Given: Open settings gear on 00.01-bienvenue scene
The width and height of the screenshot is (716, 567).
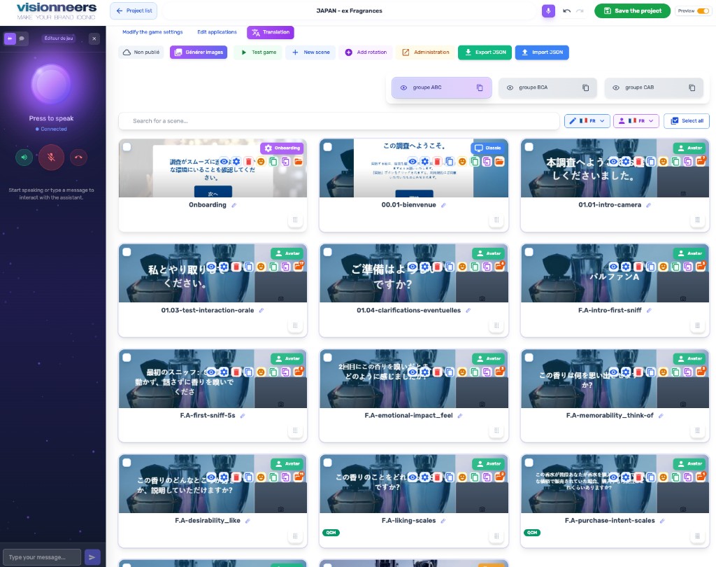Looking at the screenshot, I should coord(424,162).
